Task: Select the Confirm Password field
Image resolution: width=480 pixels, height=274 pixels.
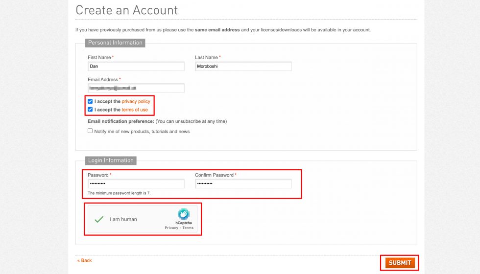Action: click(243, 183)
